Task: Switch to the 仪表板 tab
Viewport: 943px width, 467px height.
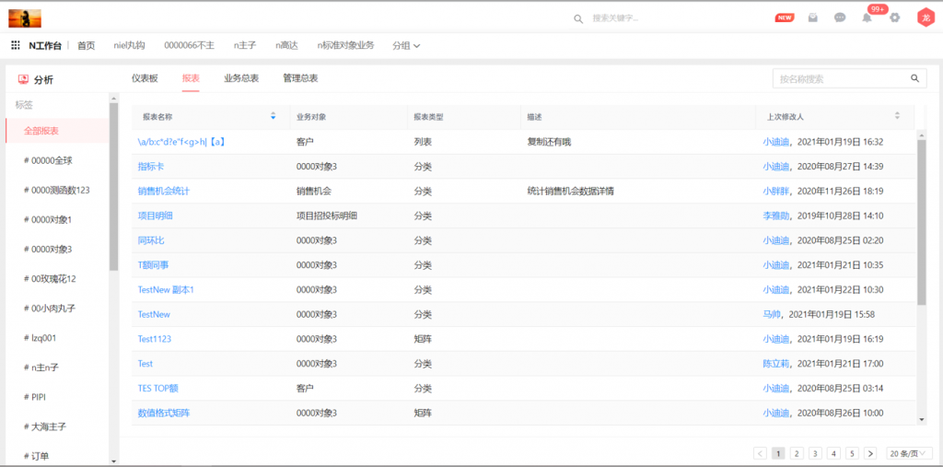Action: (145, 78)
